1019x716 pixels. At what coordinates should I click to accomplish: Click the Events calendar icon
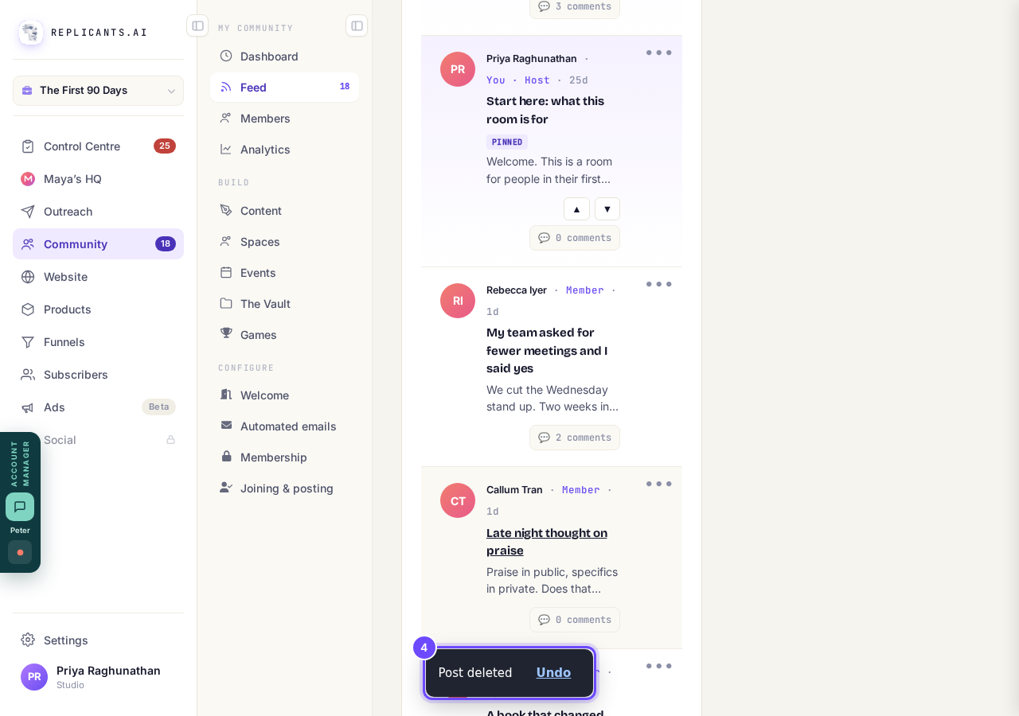[x=226, y=272]
